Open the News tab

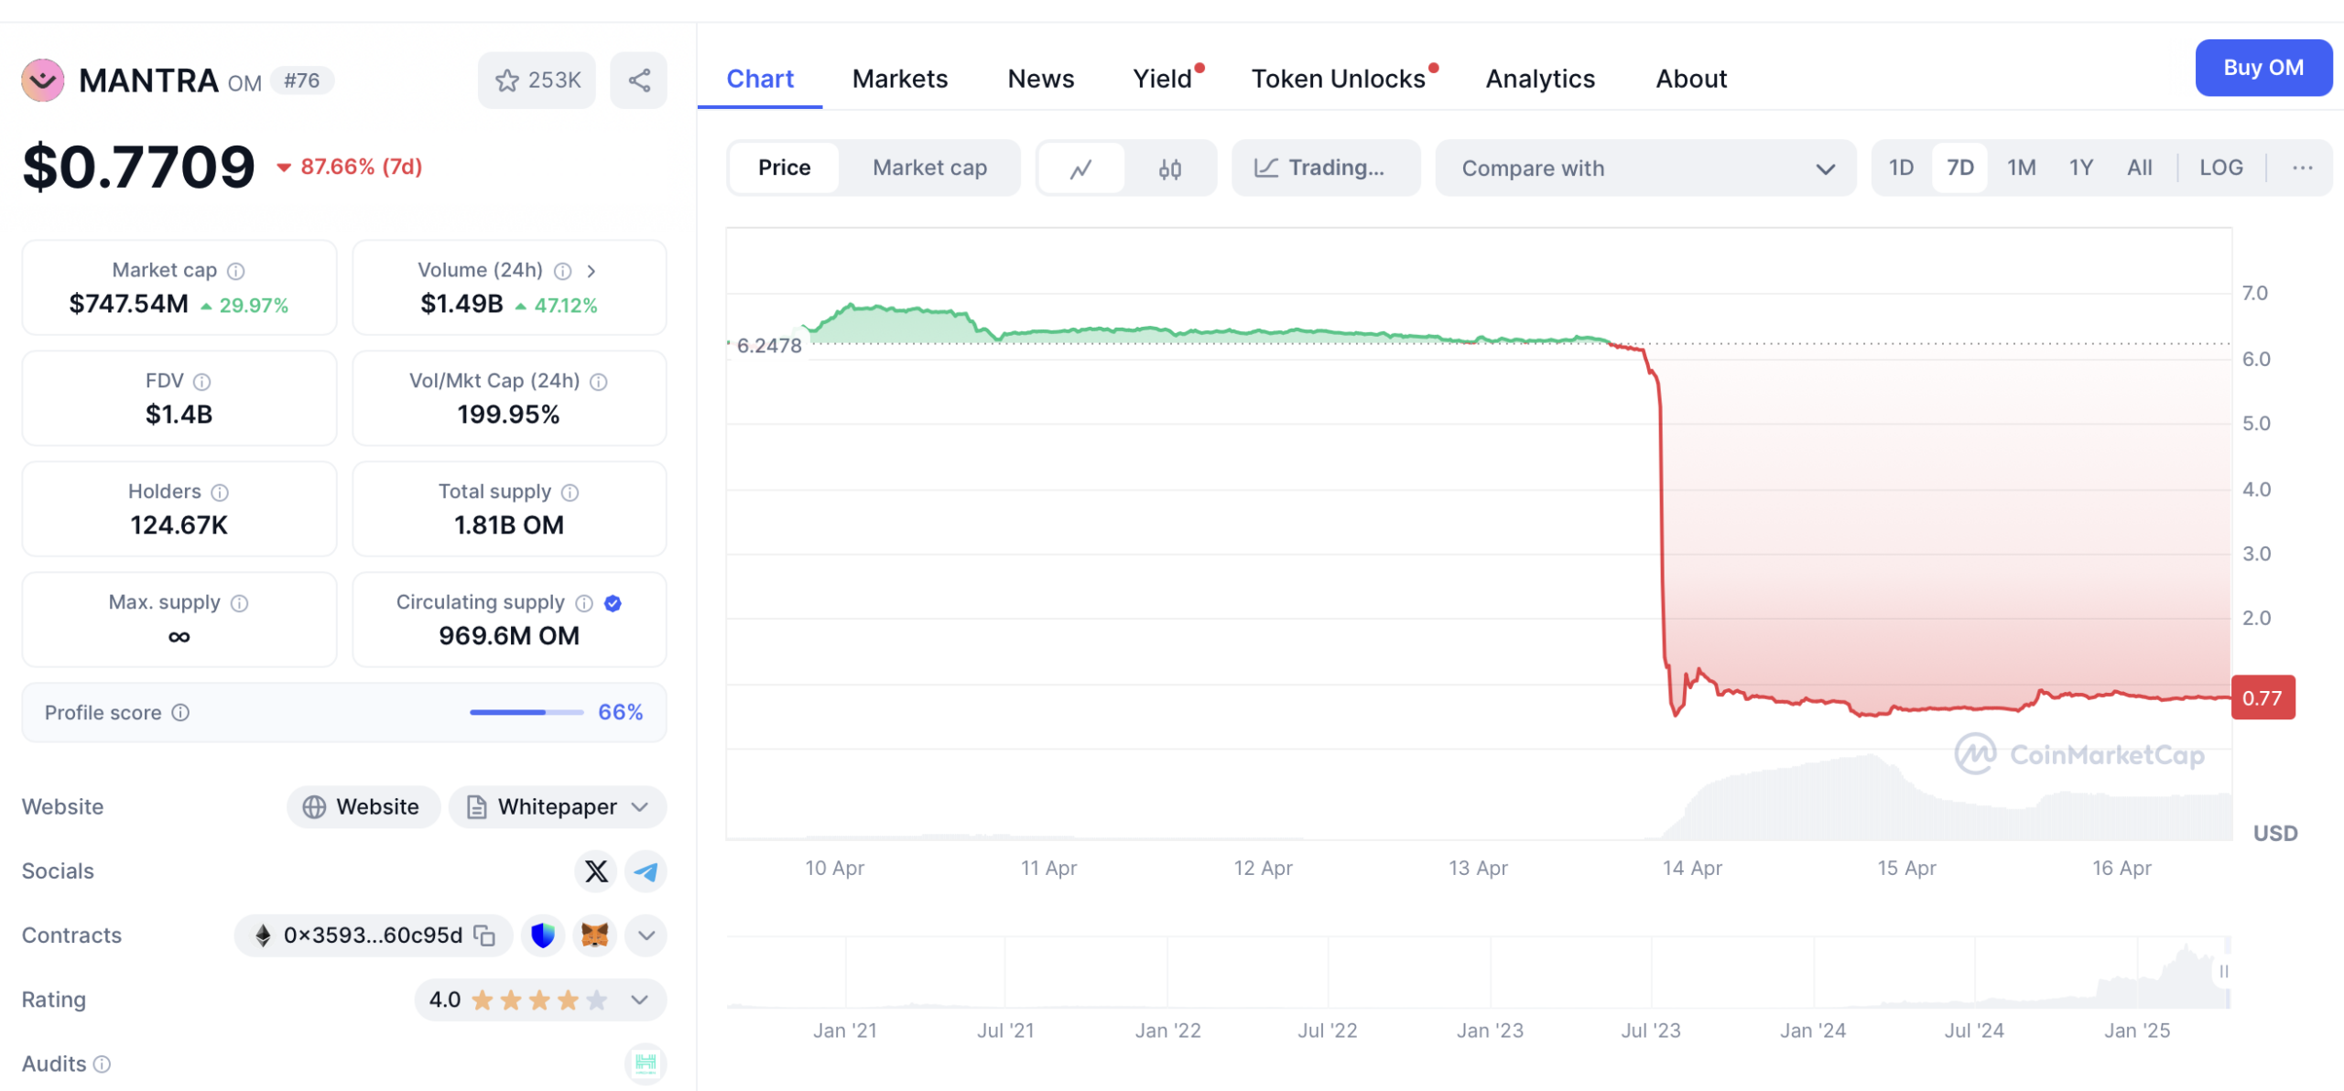pos(1040,79)
